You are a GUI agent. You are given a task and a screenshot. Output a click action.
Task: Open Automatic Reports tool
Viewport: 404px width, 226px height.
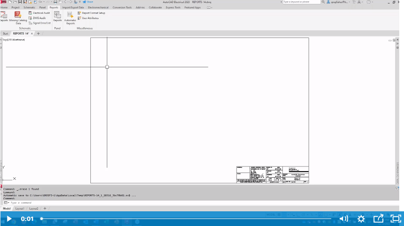click(x=70, y=18)
